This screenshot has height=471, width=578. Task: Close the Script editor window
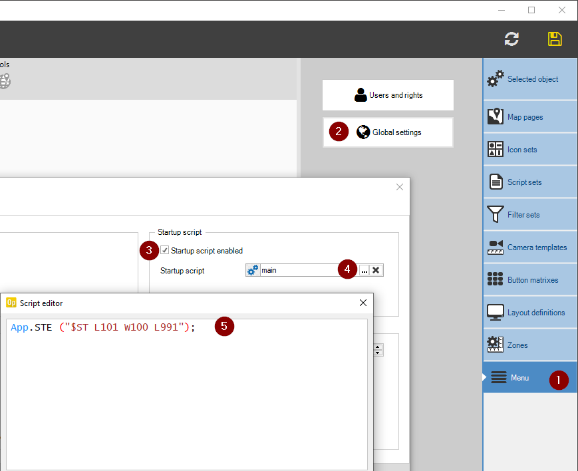click(x=363, y=303)
